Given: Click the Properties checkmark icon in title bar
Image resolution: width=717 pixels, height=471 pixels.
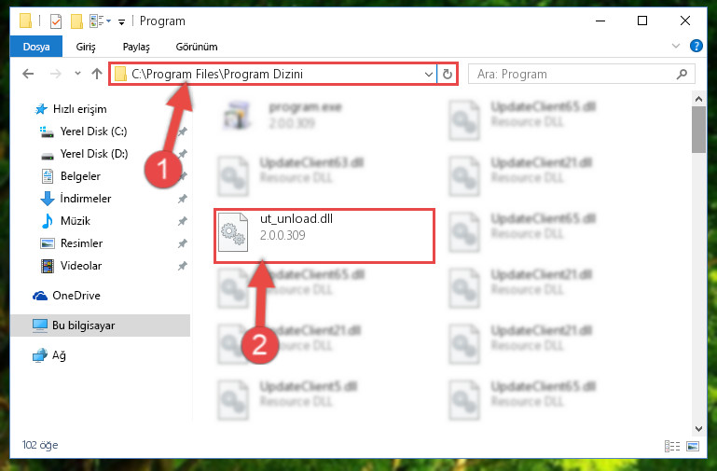Looking at the screenshot, I should (55, 21).
